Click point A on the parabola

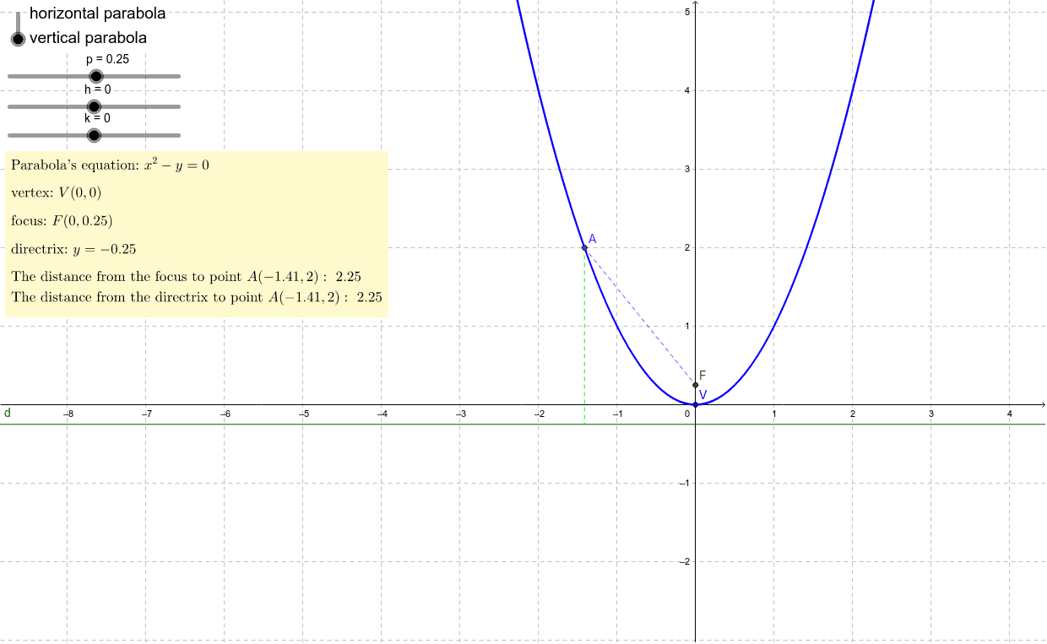pos(584,247)
